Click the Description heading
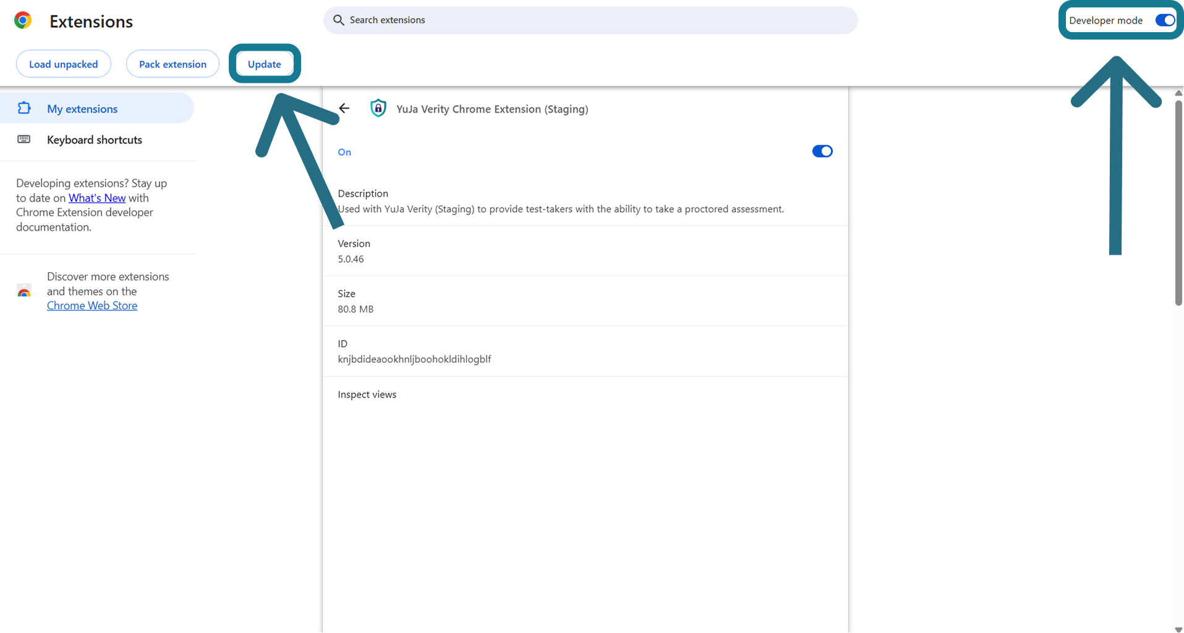The height and width of the screenshot is (633, 1184). point(363,193)
